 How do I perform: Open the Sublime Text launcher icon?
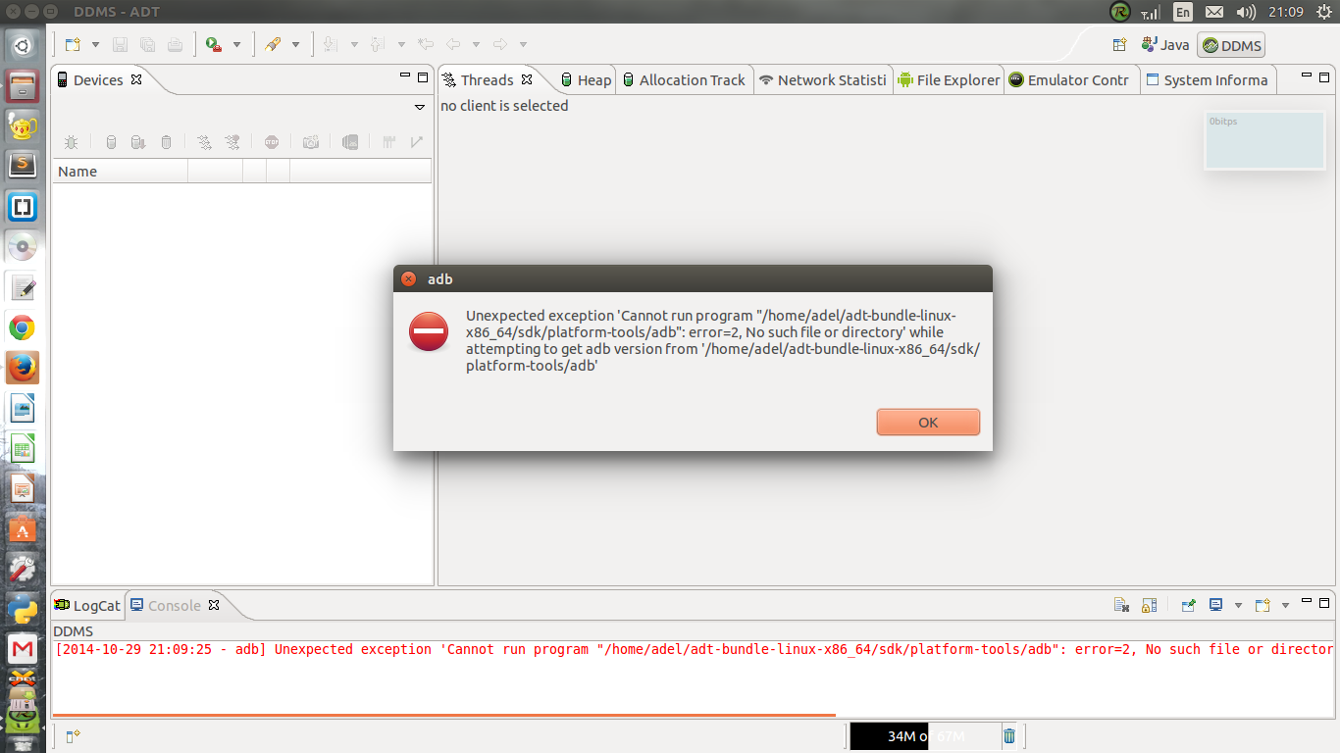pos(23,166)
